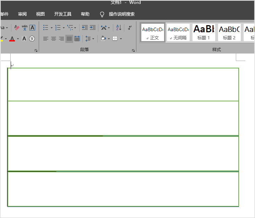Open the Font group dialog launcher
The height and width of the screenshot is (218, 255).
[36, 50]
